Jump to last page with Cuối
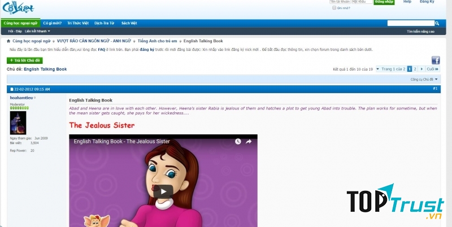Image resolution: width=452 pixels, height=227 pixels. pos(433,69)
